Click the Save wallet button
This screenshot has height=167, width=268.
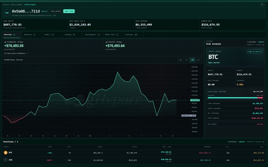click(x=56, y=11)
